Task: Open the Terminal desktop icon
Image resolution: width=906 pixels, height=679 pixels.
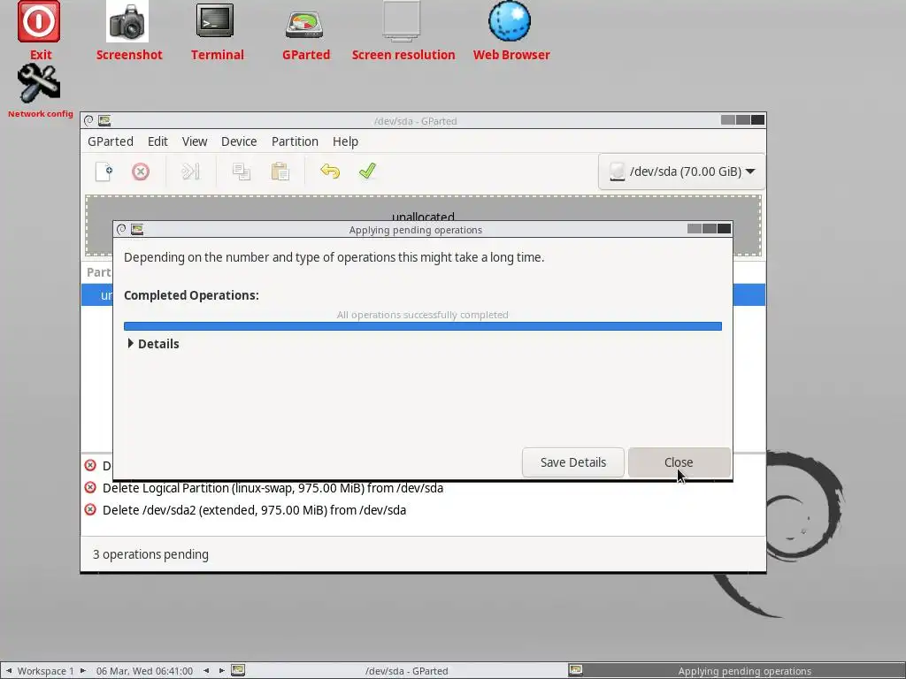Action: (x=215, y=21)
